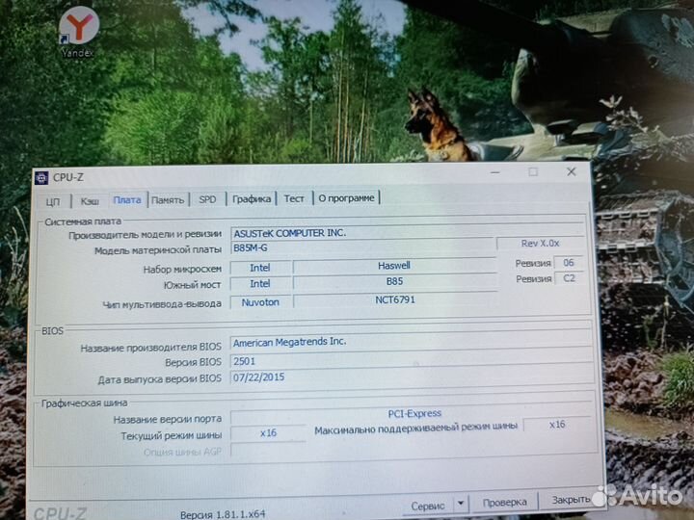Click the Дата выпуска версии BIOS label

pos(159,379)
